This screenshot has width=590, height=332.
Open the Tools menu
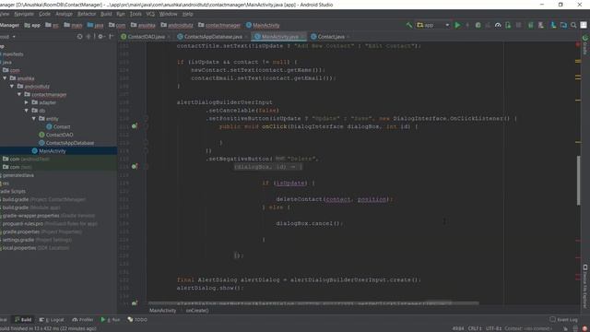pos(136,14)
